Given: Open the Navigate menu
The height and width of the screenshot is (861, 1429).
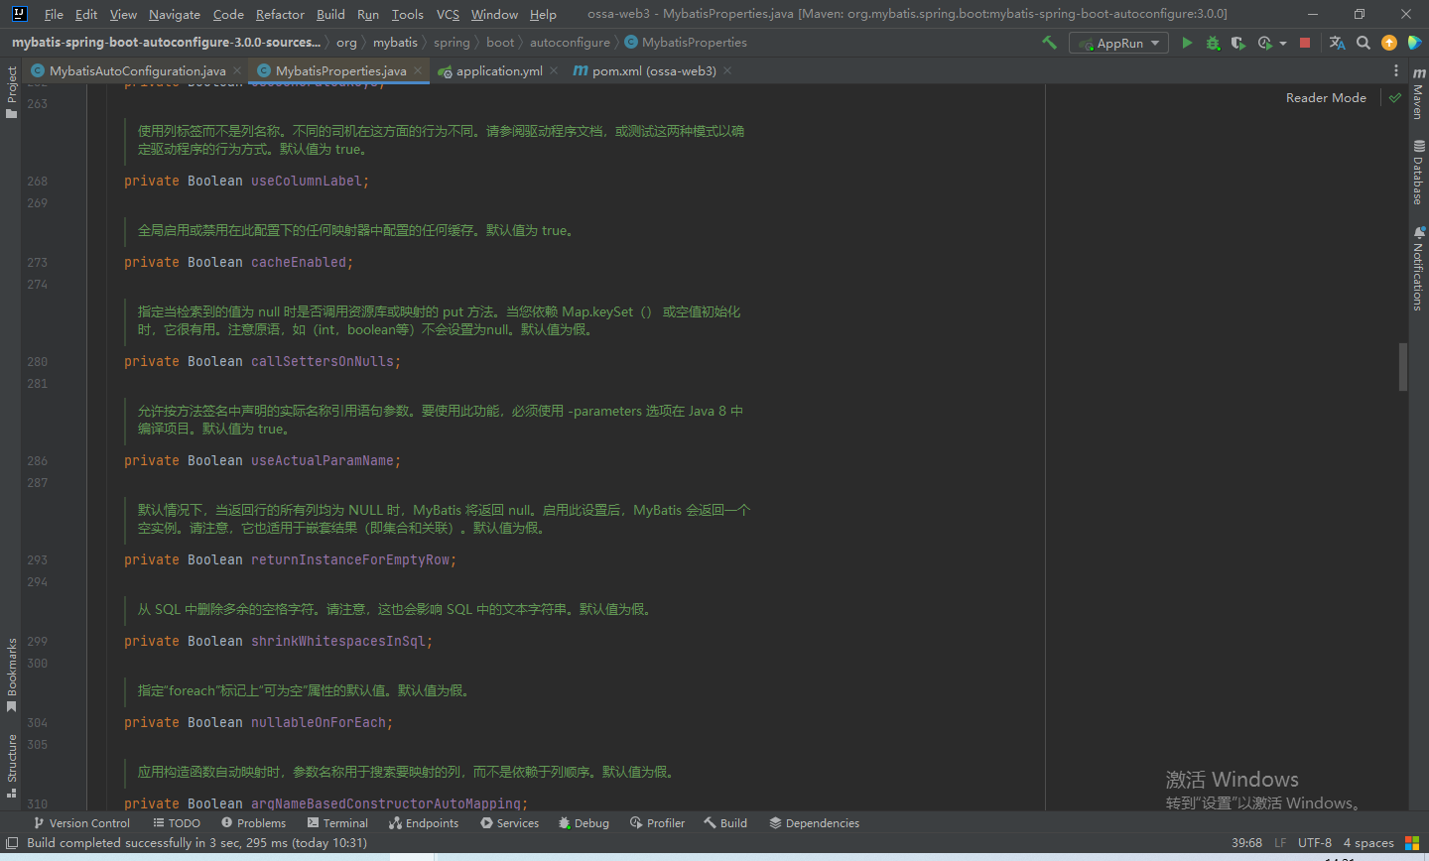Looking at the screenshot, I should 175,14.
